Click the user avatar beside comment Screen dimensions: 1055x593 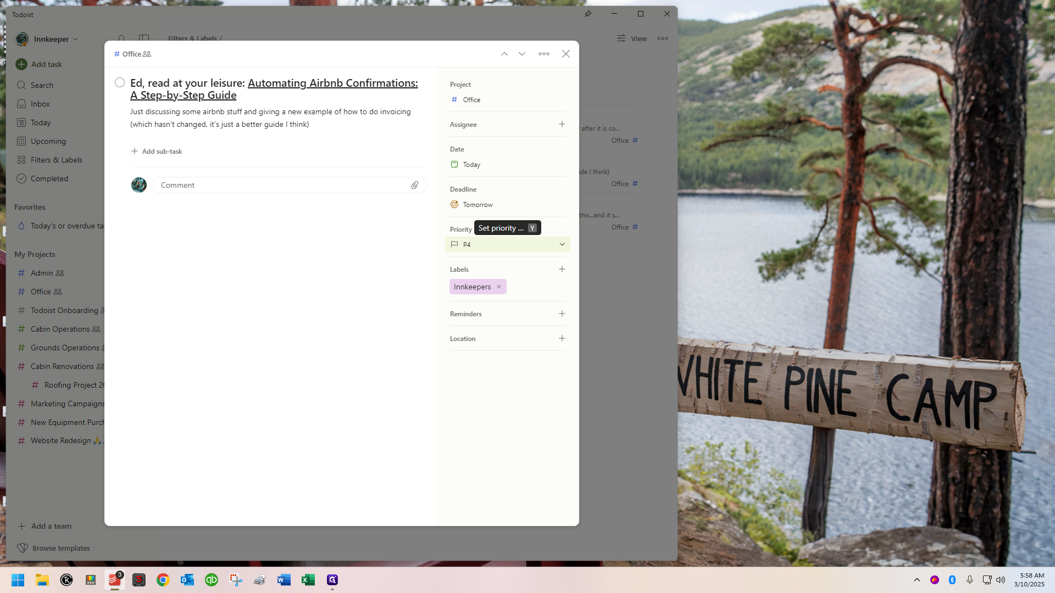coord(139,185)
